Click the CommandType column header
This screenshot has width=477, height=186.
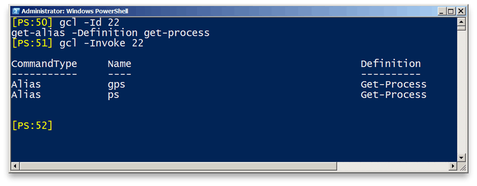coord(44,64)
